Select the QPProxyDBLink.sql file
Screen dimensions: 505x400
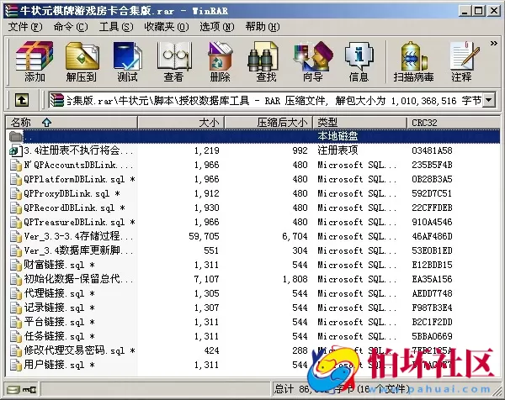[x=253, y=193]
